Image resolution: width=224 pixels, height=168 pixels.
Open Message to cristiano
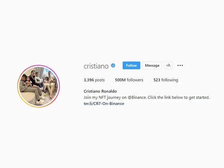tap(152, 66)
